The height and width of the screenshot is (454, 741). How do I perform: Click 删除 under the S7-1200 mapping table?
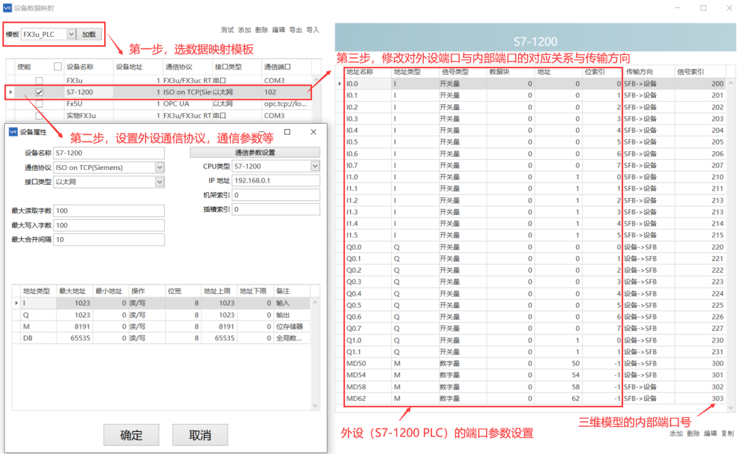tap(693, 434)
